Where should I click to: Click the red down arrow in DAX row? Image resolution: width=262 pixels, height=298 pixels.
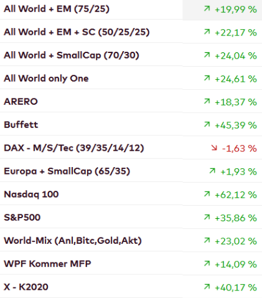click(x=214, y=148)
